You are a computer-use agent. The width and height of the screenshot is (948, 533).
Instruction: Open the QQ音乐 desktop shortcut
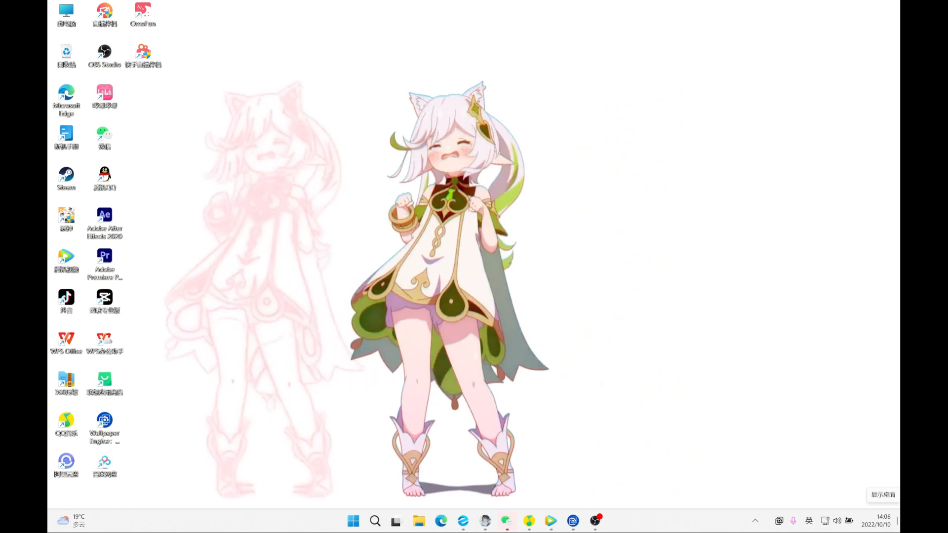[x=66, y=425]
